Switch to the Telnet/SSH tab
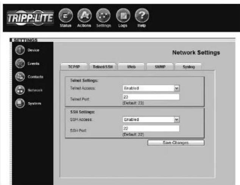Image resolution: width=240 pixels, height=185 pixels. pos(103,67)
